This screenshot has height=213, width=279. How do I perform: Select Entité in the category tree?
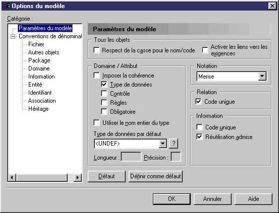coord(35,85)
